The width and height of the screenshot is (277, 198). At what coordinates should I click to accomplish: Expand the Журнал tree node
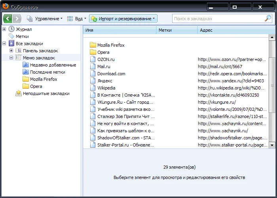[4, 29]
